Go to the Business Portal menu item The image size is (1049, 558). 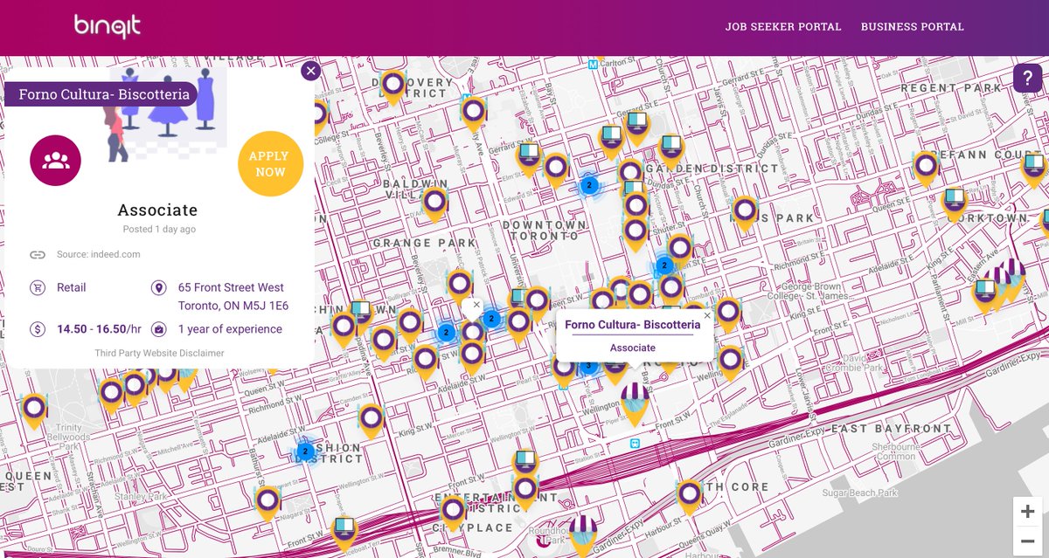(x=913, y=27)
